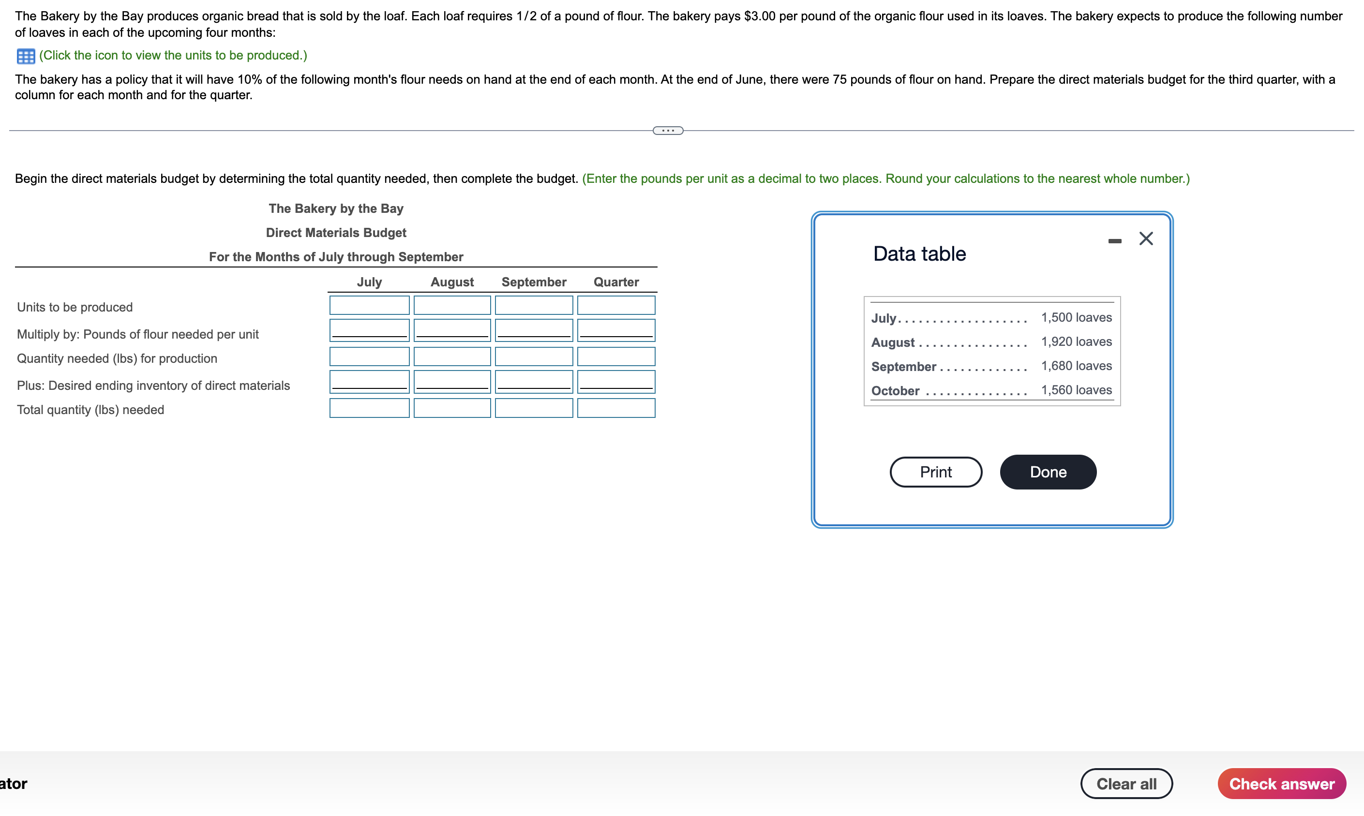Click August total quantity needed field
Screen dimensions: 1364x816
[x=451, y=408]
